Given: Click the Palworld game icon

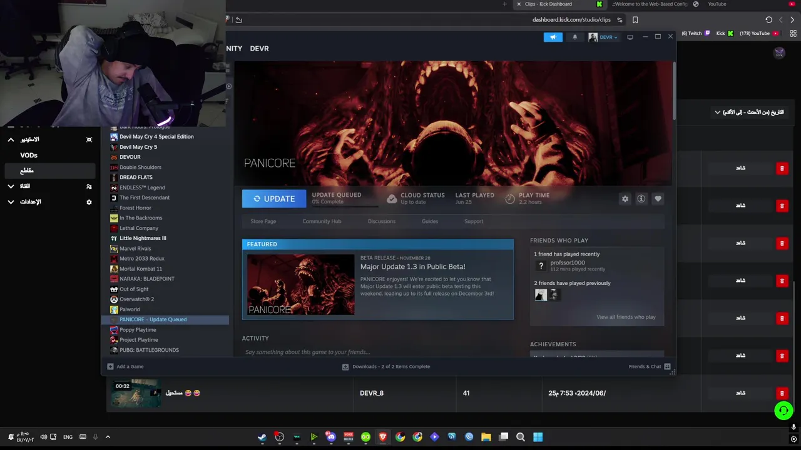Looking at the screenshot, I should pyautogui.click(x=114, y=309).
